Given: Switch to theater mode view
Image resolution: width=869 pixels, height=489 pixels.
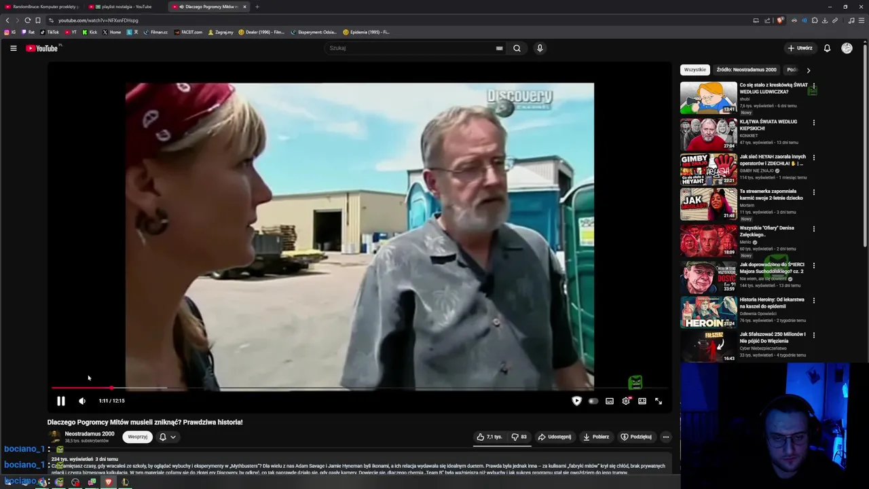Looking at the screenshot, I should (x=642, y=401).
